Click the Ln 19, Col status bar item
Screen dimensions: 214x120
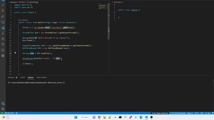click(178, 113)
